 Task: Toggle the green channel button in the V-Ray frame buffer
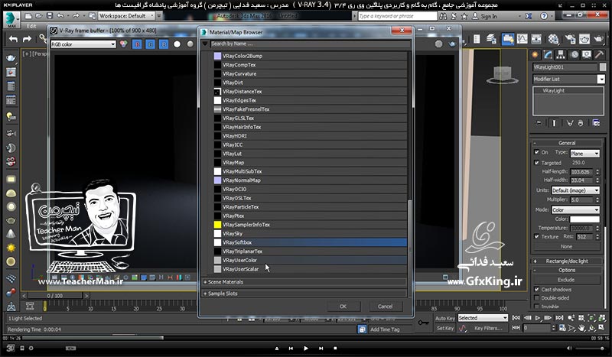pos(150,44)
